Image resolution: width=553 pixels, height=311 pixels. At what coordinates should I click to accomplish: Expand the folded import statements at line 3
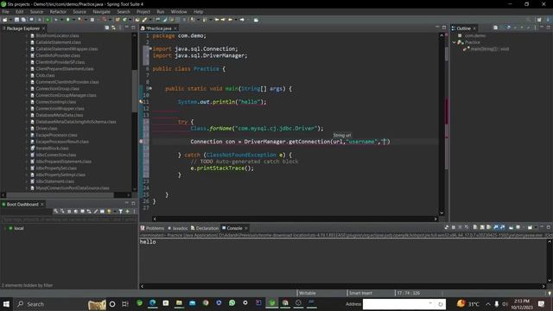click(x=150, y=48)
